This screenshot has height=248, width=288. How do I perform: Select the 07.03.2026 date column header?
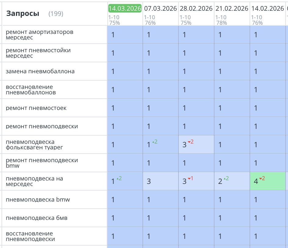point(160,9)
